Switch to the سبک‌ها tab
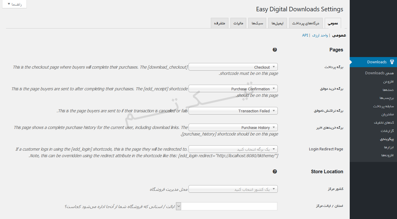The image size is (397, 219). click(x=257, y=23)
